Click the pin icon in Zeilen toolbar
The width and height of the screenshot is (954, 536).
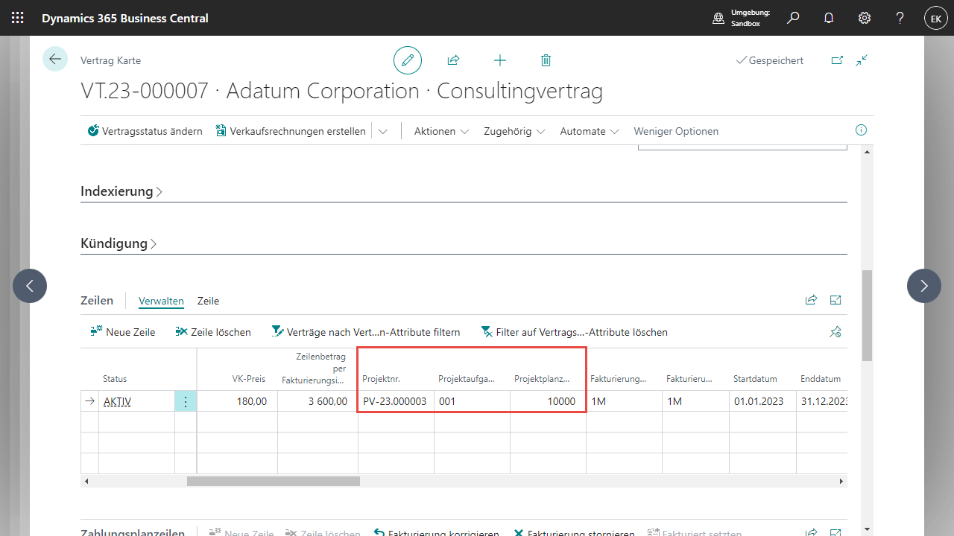click(x=835, y=332)
